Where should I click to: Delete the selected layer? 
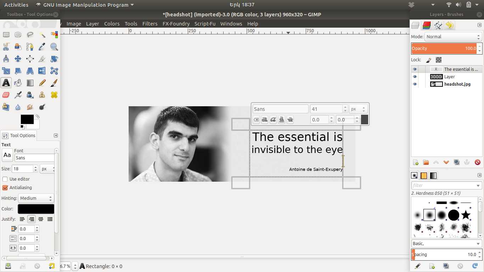coord(477,163)
